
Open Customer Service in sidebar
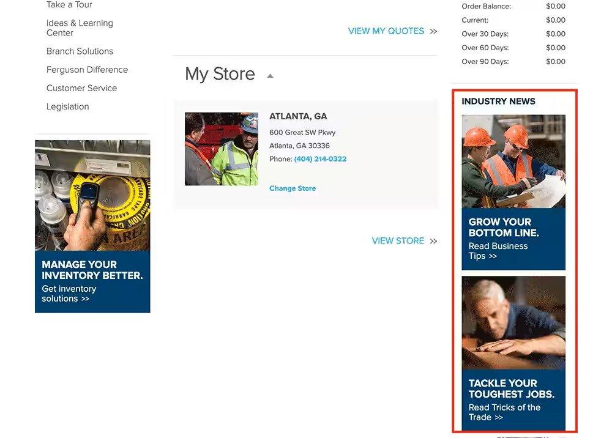pyautogui.click(x=81, y=88)
